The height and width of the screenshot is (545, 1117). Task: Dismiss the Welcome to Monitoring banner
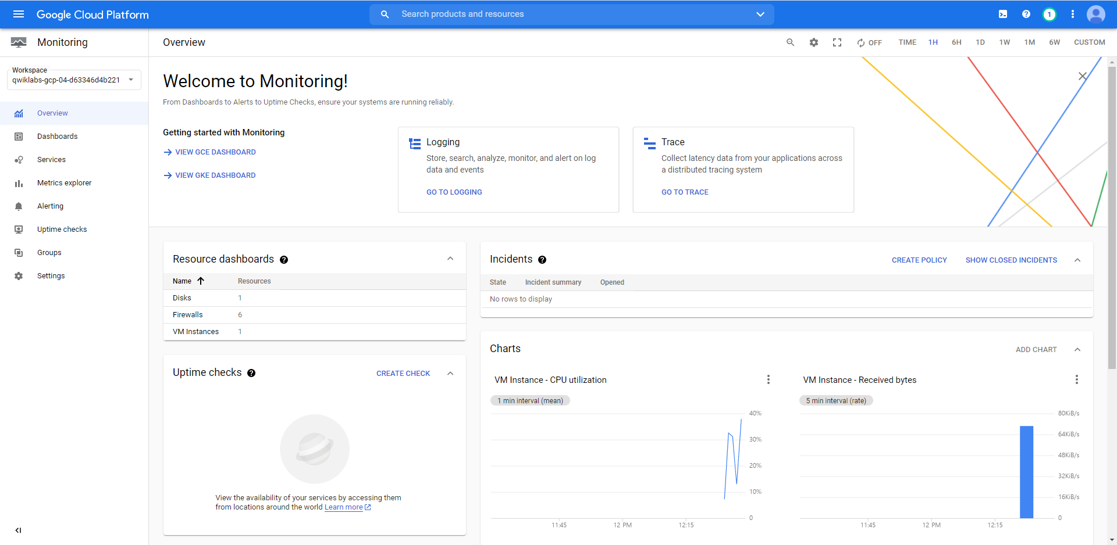coord(1083,76)
